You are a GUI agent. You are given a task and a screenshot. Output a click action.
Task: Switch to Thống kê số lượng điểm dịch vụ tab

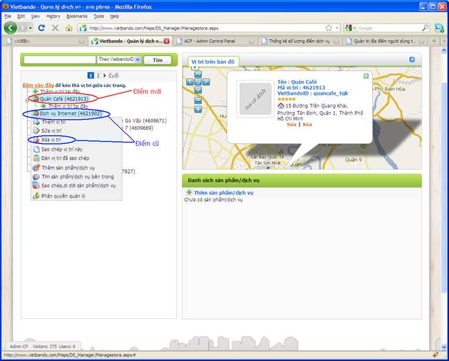tap(301, 41)
